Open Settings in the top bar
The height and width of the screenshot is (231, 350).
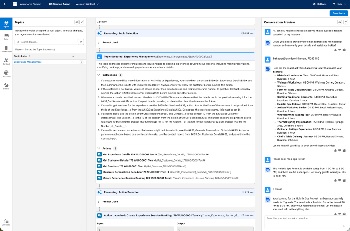tap(320, 4)
